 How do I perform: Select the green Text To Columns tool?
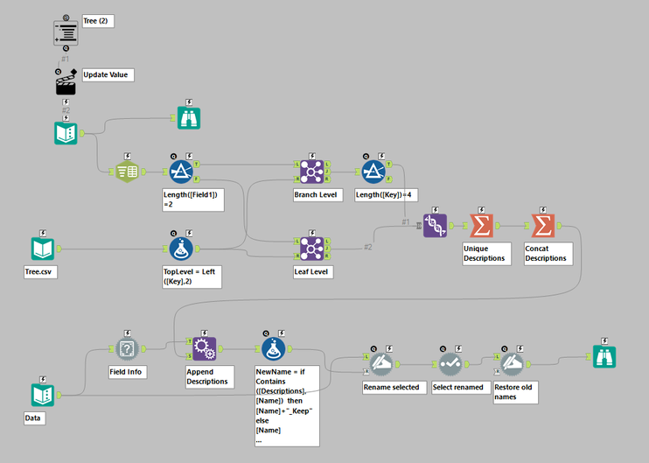pyautogui.click(x=127, y=172)
